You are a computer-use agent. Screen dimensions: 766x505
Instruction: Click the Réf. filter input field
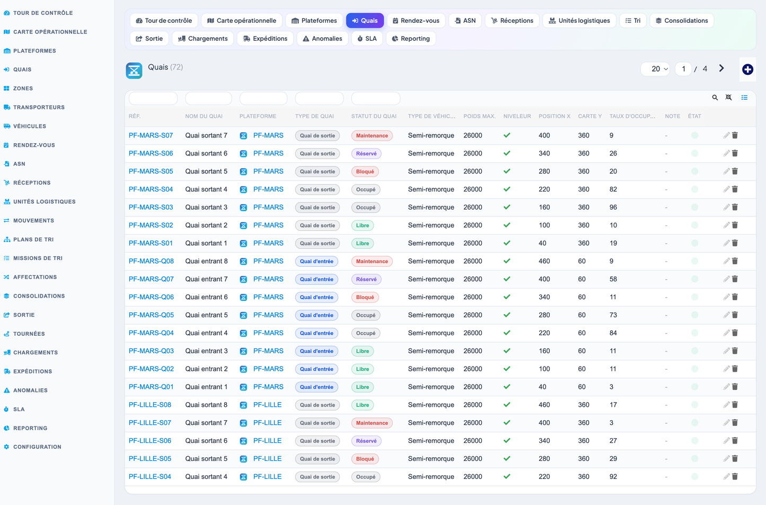(x=153, y=98)
